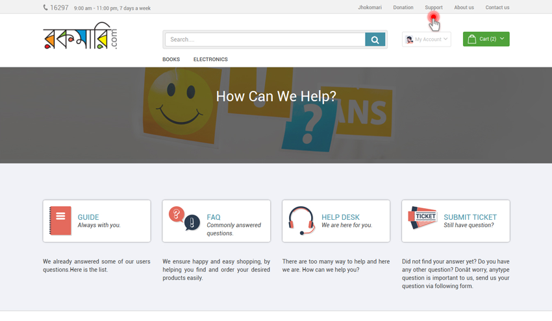Click the phone icon beside 16297
The image size is (552, 321).
[x=45, y=8]
